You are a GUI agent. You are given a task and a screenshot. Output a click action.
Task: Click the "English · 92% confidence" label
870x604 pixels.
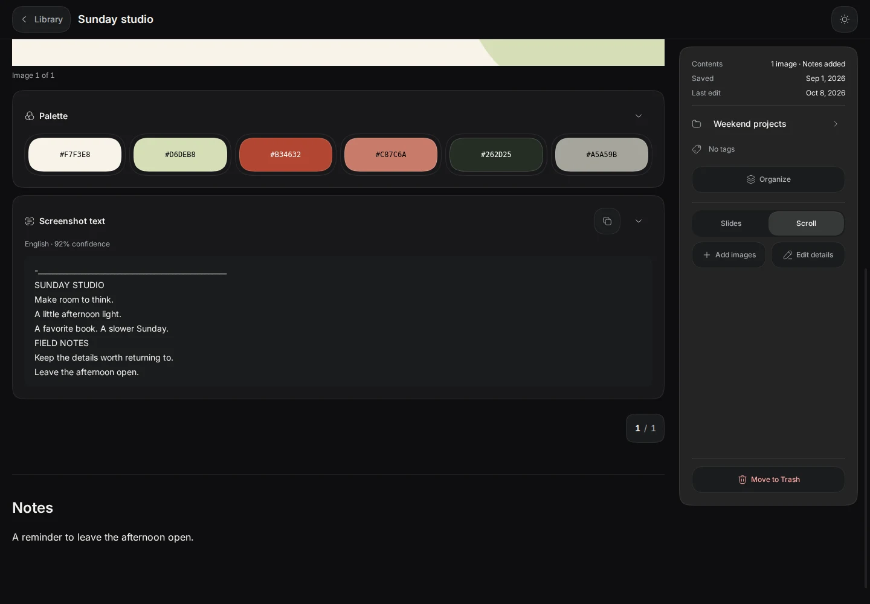click(67, 244)
